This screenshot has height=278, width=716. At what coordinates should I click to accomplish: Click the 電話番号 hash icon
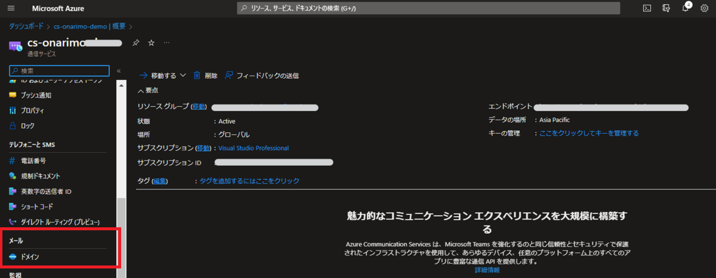pyautogui.click(x=13, y=161)
